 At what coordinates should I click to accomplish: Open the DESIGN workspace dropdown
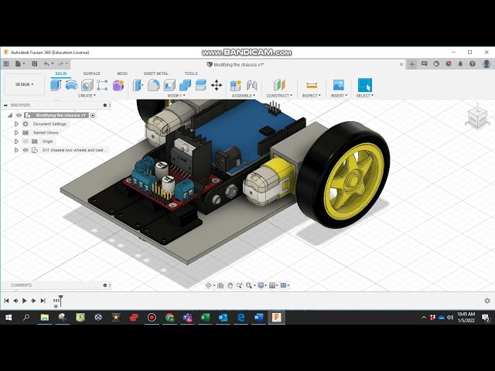click(x=24, y=84)
